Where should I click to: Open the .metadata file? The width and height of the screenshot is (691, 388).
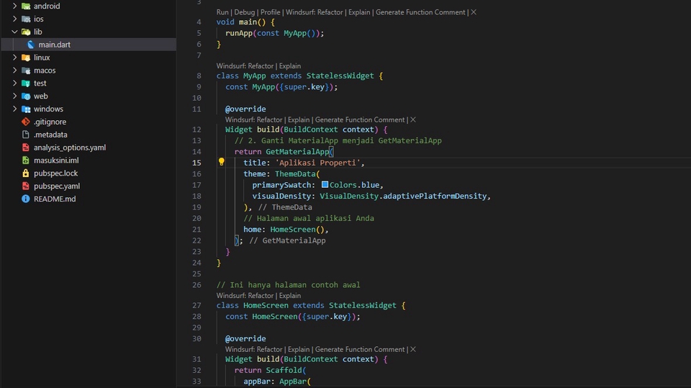pos(50,135)
